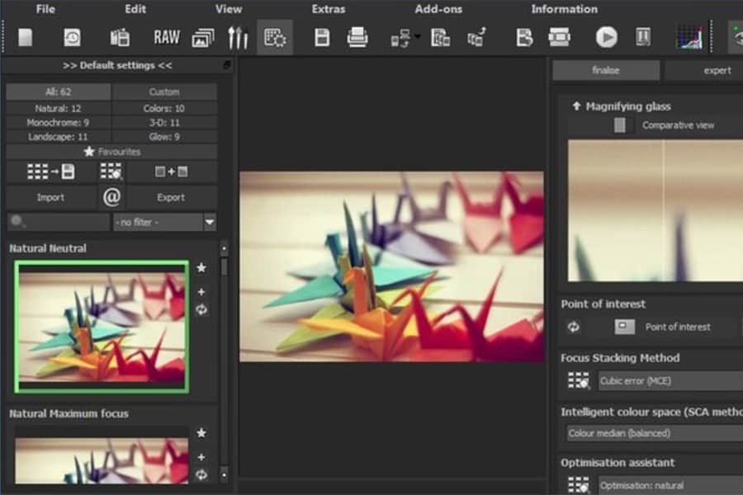743x495 pixels.
Task: Click the RAW module toolbar button
Action: pyautogui.click(x=166, y=37)
